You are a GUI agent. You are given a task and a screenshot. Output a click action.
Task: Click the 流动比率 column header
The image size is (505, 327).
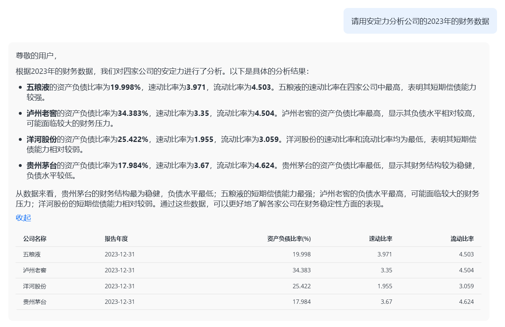tap(462, 239)
